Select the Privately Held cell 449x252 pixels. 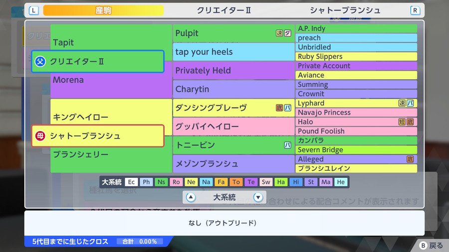(x=233, y=71)
